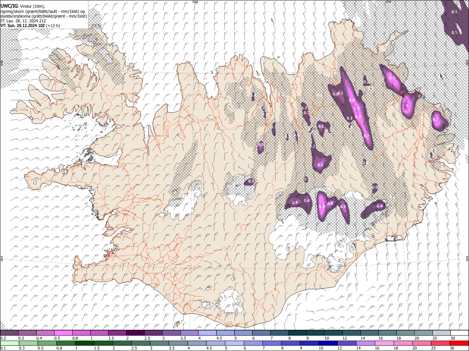Pick the bright red final rain scale swatch
This screenshot has height=351, width=469.
459,343
